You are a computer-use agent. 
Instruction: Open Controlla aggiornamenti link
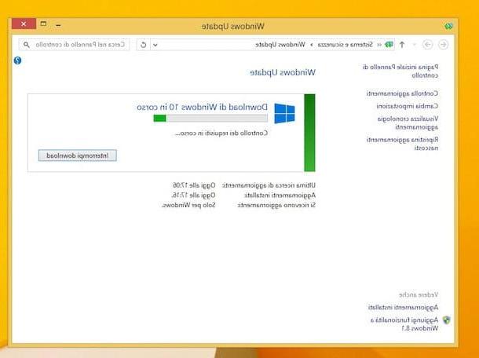[x=402, y=93]
